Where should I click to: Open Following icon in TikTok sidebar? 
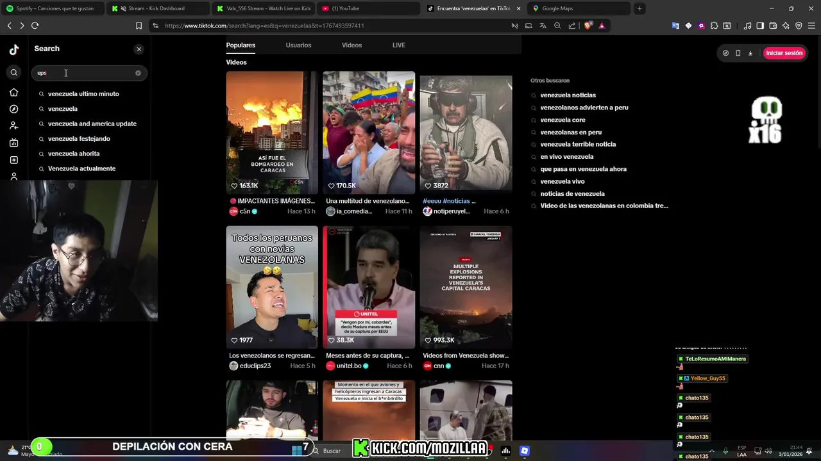tap(14, 126)
